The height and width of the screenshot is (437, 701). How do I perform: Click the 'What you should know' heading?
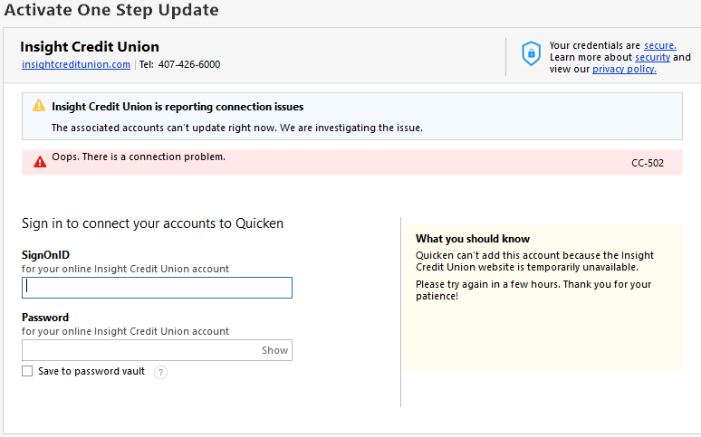click(473, 239)
